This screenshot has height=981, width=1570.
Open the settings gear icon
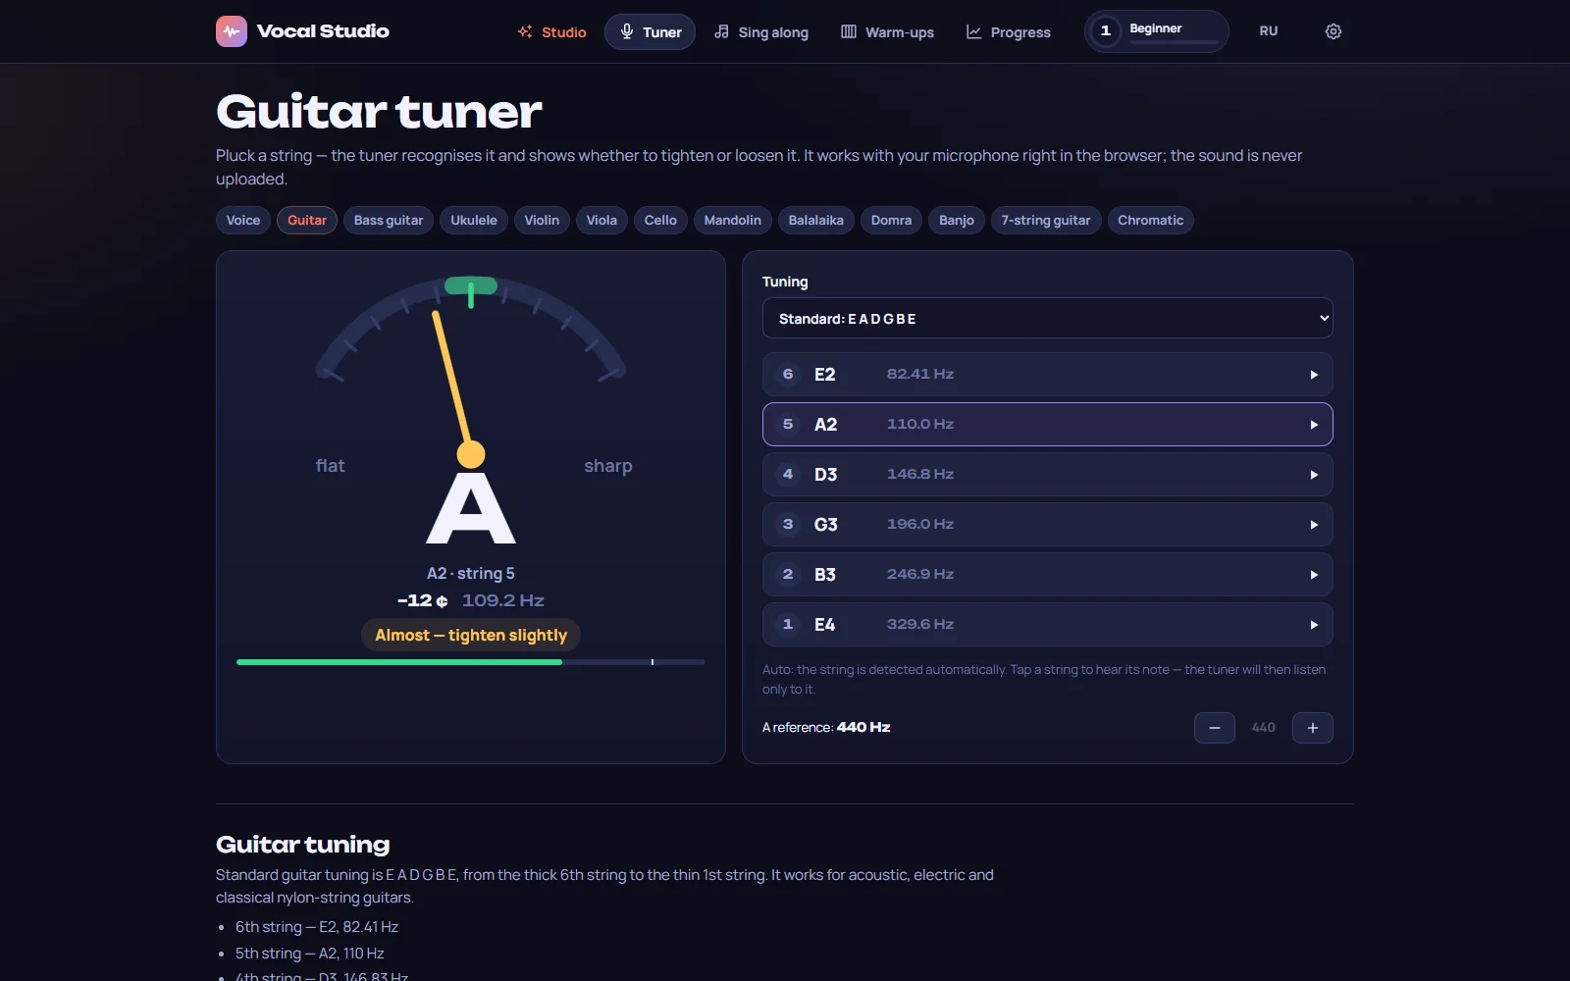pos(1333,31)
